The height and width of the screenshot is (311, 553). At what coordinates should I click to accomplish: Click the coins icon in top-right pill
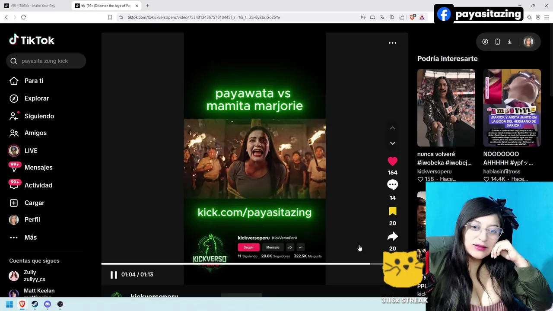(485, 42)
